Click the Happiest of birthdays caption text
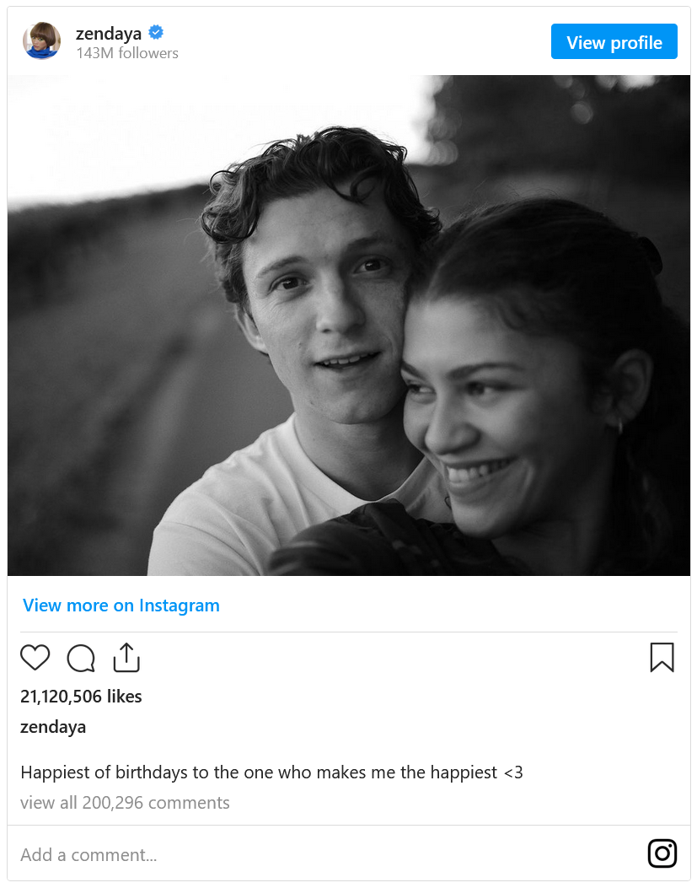The width and height of the screenshot is (697, 888). [271, 772]
